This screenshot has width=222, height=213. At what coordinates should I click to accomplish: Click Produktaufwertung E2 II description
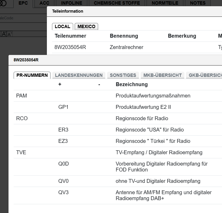tap(143, 107)
